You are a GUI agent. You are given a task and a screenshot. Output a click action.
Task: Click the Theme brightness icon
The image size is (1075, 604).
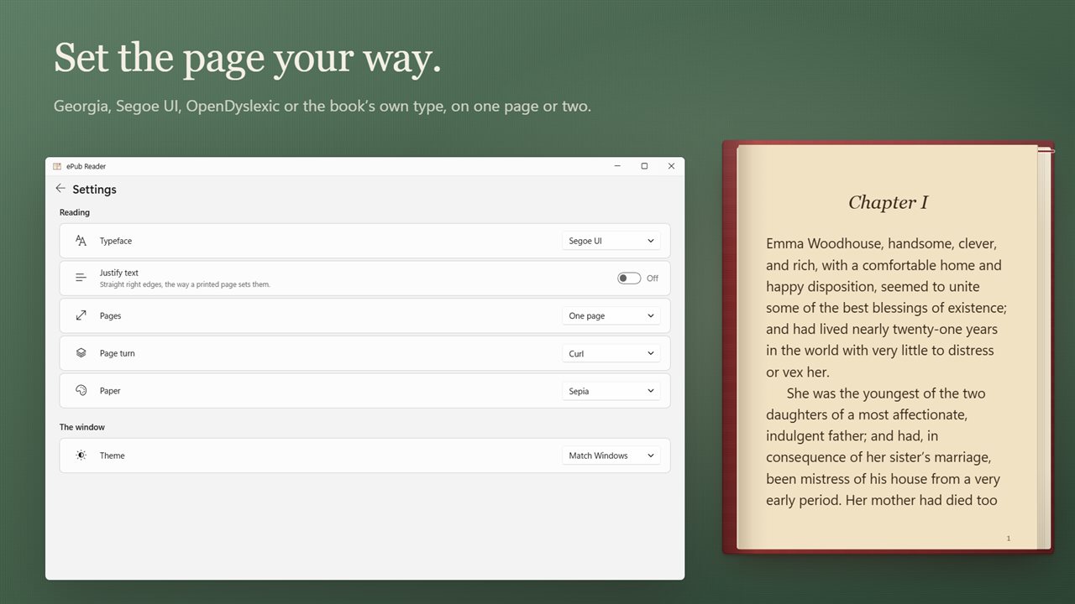coord(81,456)
